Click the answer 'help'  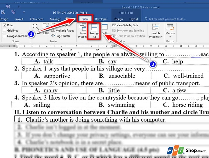tap(177, 61)
